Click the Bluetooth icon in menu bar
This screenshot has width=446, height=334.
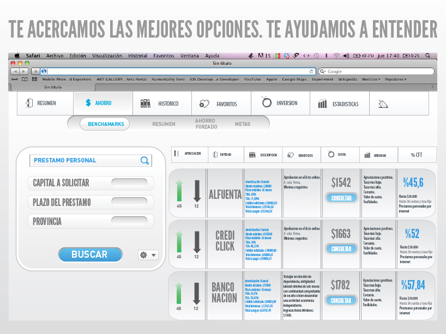click(x=327, y=56)
